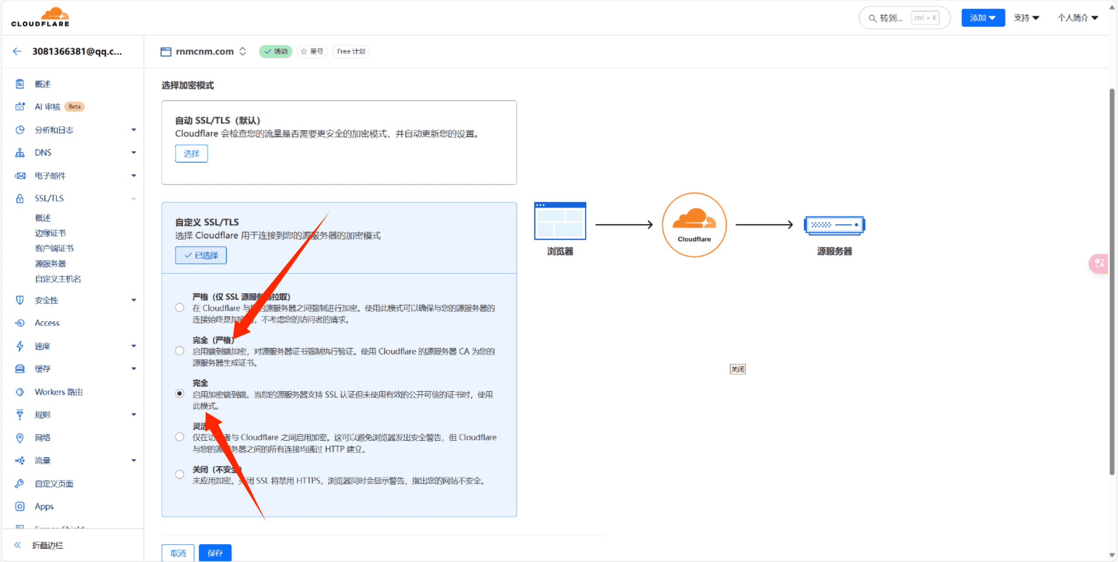Screen dimensions: 1118x562
Task: Expand the 支持 dropdown
Action: coord(1026,17)
